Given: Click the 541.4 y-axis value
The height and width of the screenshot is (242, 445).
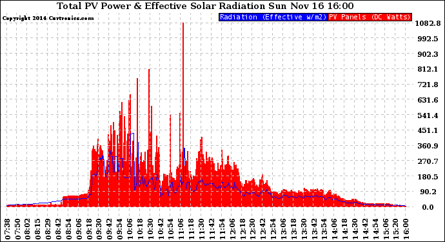Looking at the screenshot, I should 428,116.
